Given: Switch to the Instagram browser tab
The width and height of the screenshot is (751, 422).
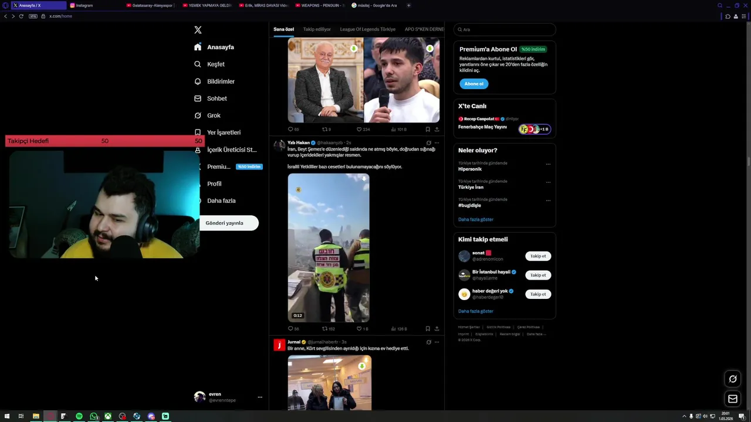Looking at the screenshot, I should [x=94, y=5].
